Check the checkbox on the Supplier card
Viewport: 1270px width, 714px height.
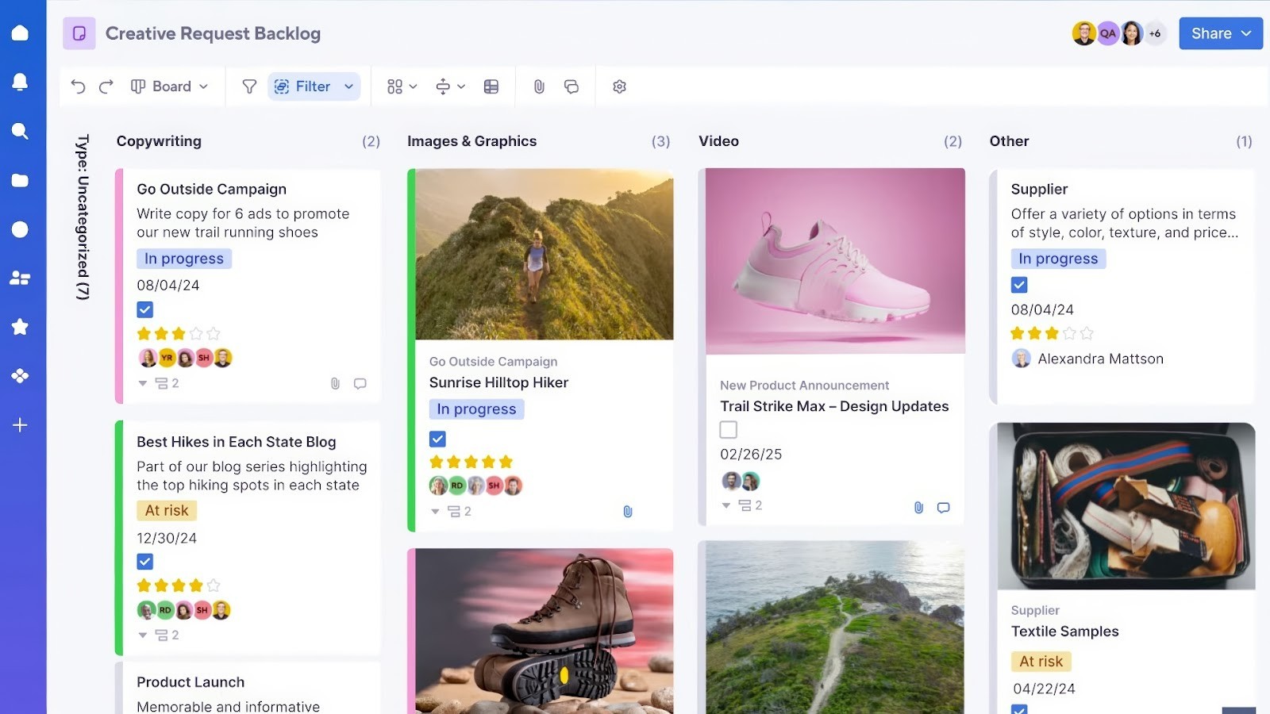pos(1018,284)
